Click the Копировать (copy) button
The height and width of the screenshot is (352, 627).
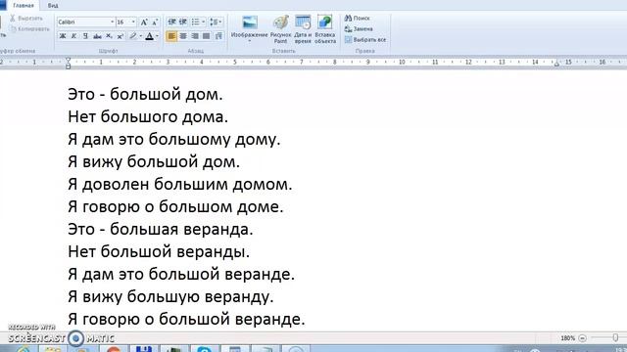click(x=29, y=29)
